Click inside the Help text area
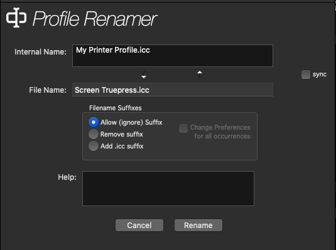The width and height of the screenshot is (336, 250). tap(168, 189)
